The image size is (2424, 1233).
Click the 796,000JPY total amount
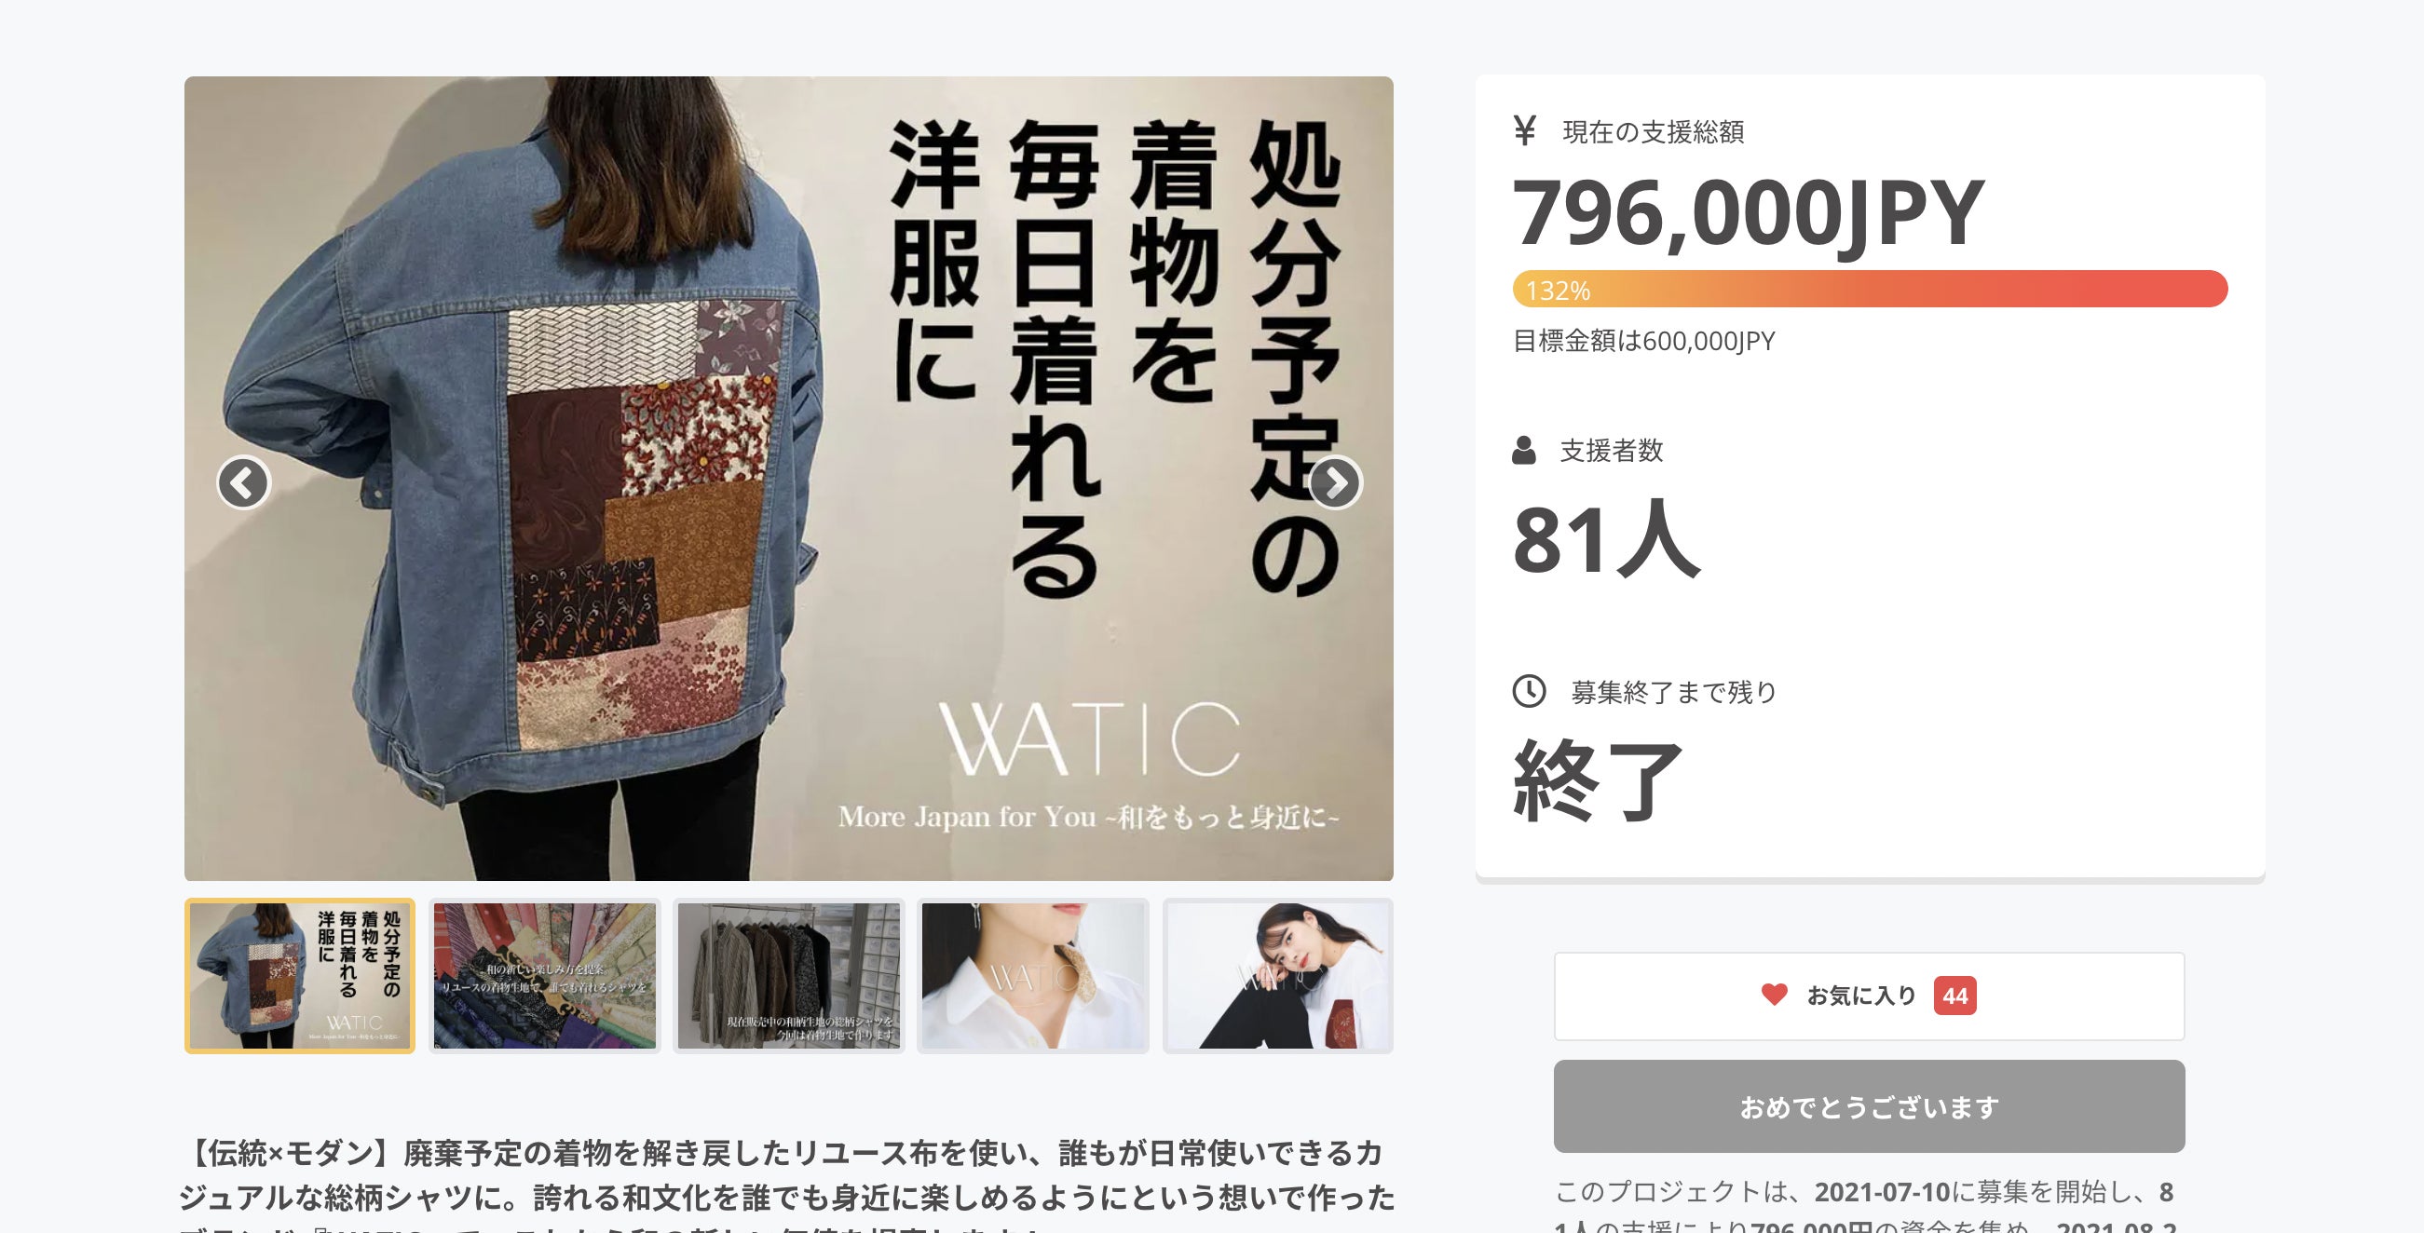1748,213
